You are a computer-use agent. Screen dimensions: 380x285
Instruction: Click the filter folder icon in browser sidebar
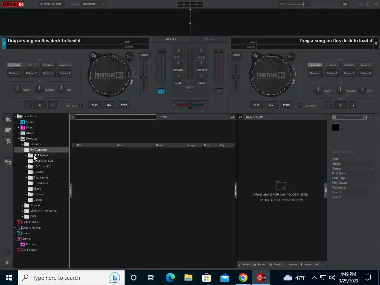pyautogui.click(x=8, y=141)
